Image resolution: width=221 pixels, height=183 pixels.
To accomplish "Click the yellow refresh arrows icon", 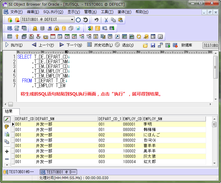I will 139,37.
